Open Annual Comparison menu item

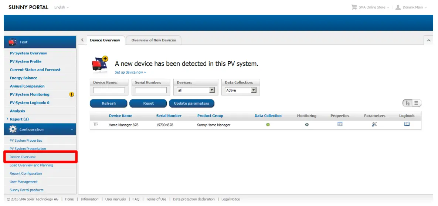click(27, 86)
